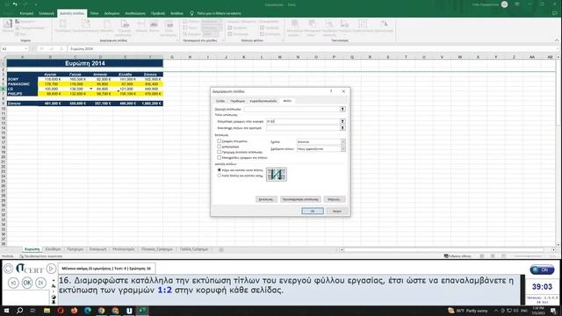Click the collapse-dialog icon beside the print area field

(x=342, y=109)
